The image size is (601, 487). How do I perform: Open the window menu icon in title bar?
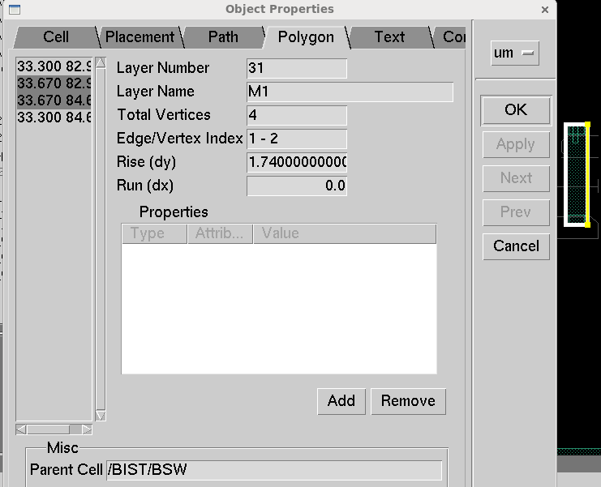point(11,9)
